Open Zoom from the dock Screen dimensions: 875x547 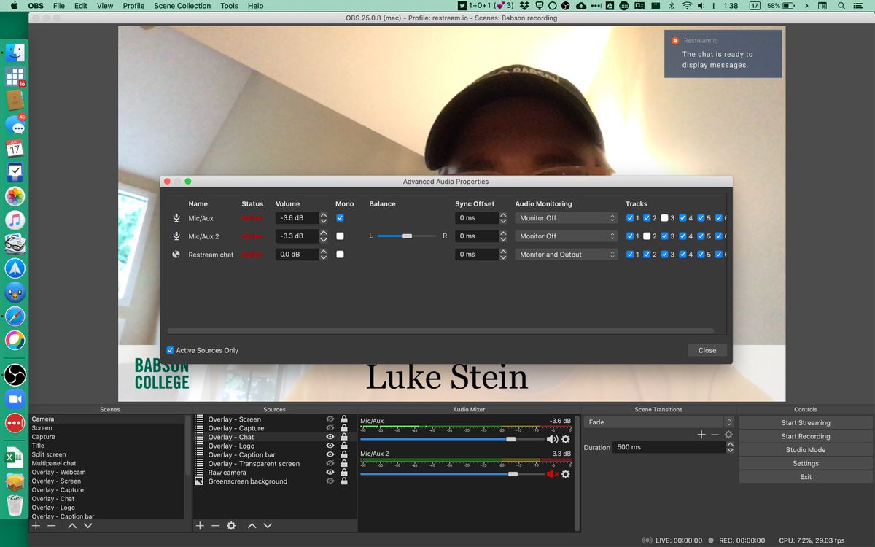[15, 399]
